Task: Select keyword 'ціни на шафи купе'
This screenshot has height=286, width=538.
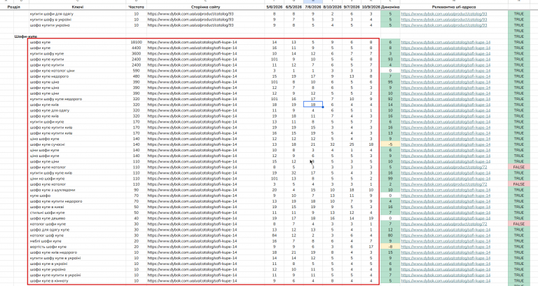Action: (47, 179)
